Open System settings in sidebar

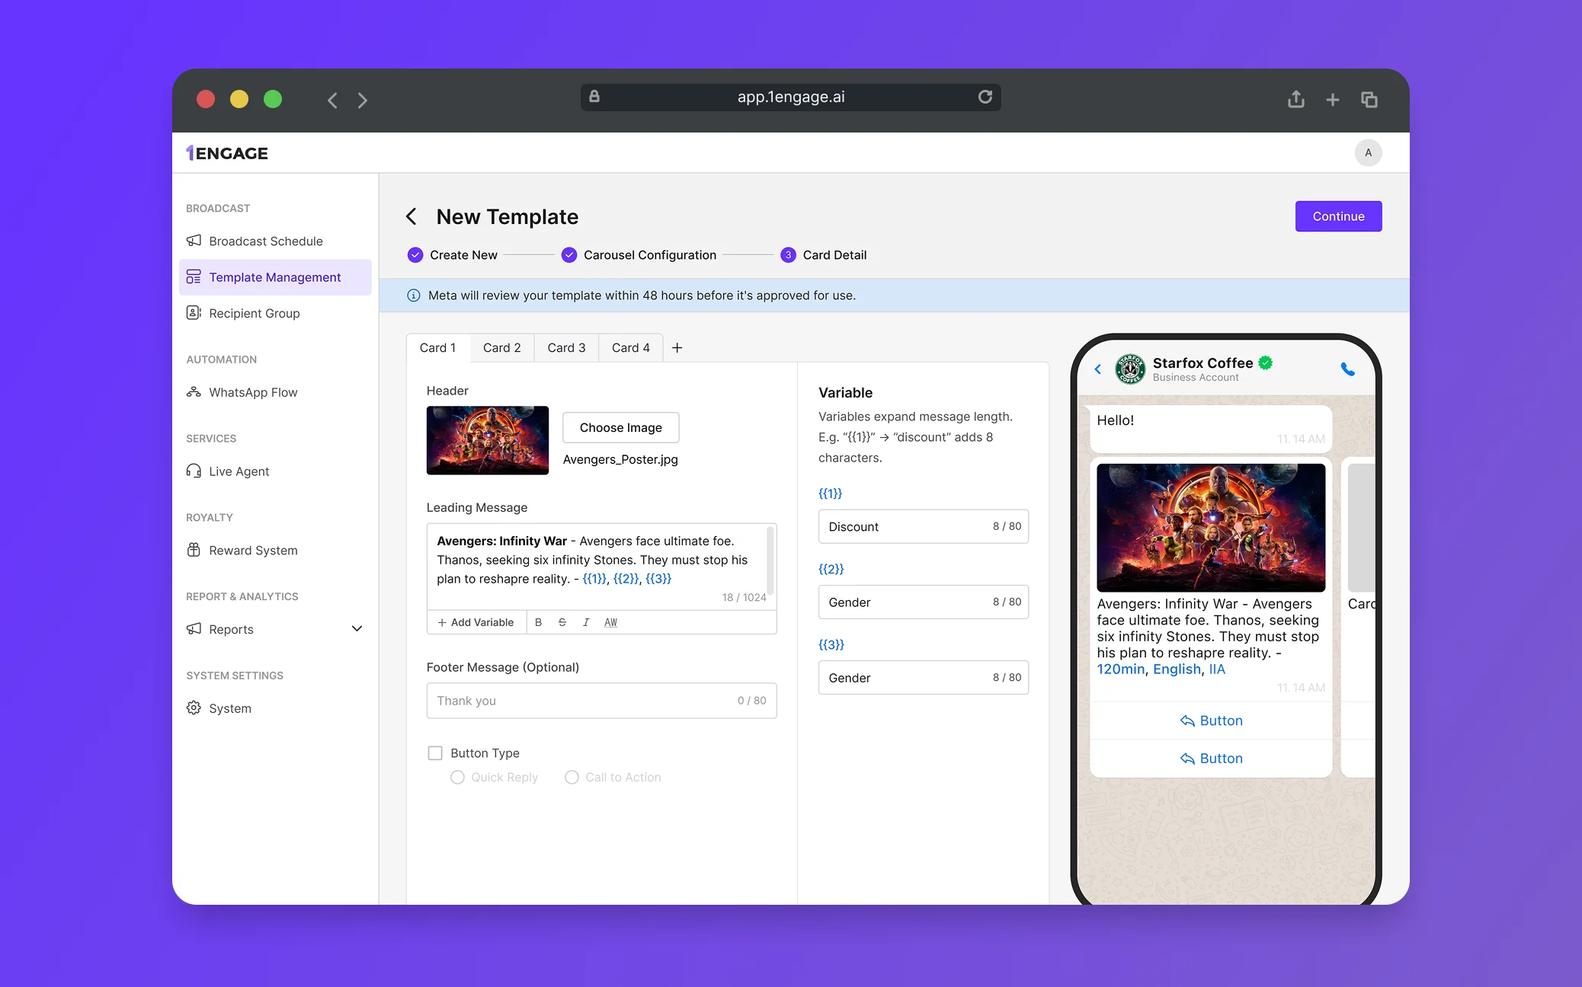pos(275,708)
